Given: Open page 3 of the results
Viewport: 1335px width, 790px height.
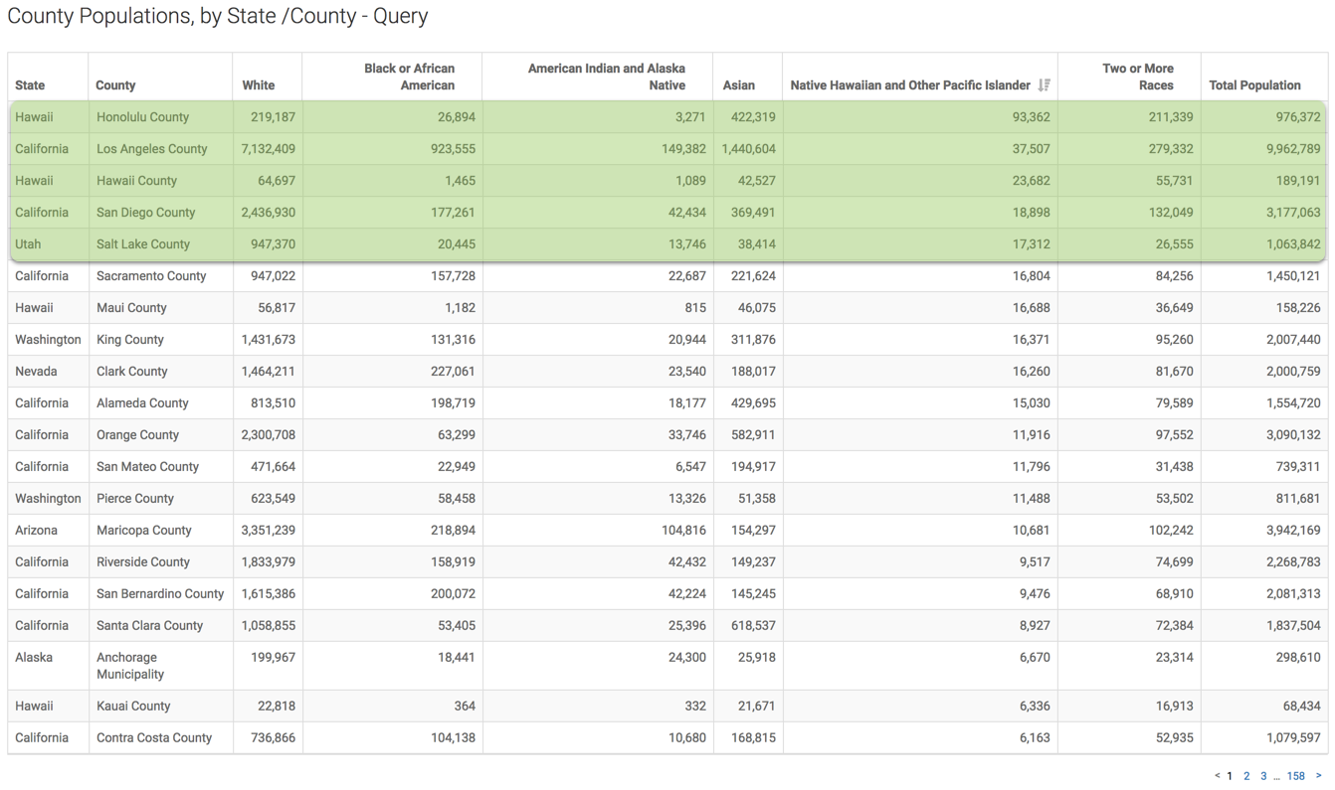Looking at the screenshot, I should coord(1263,776).
